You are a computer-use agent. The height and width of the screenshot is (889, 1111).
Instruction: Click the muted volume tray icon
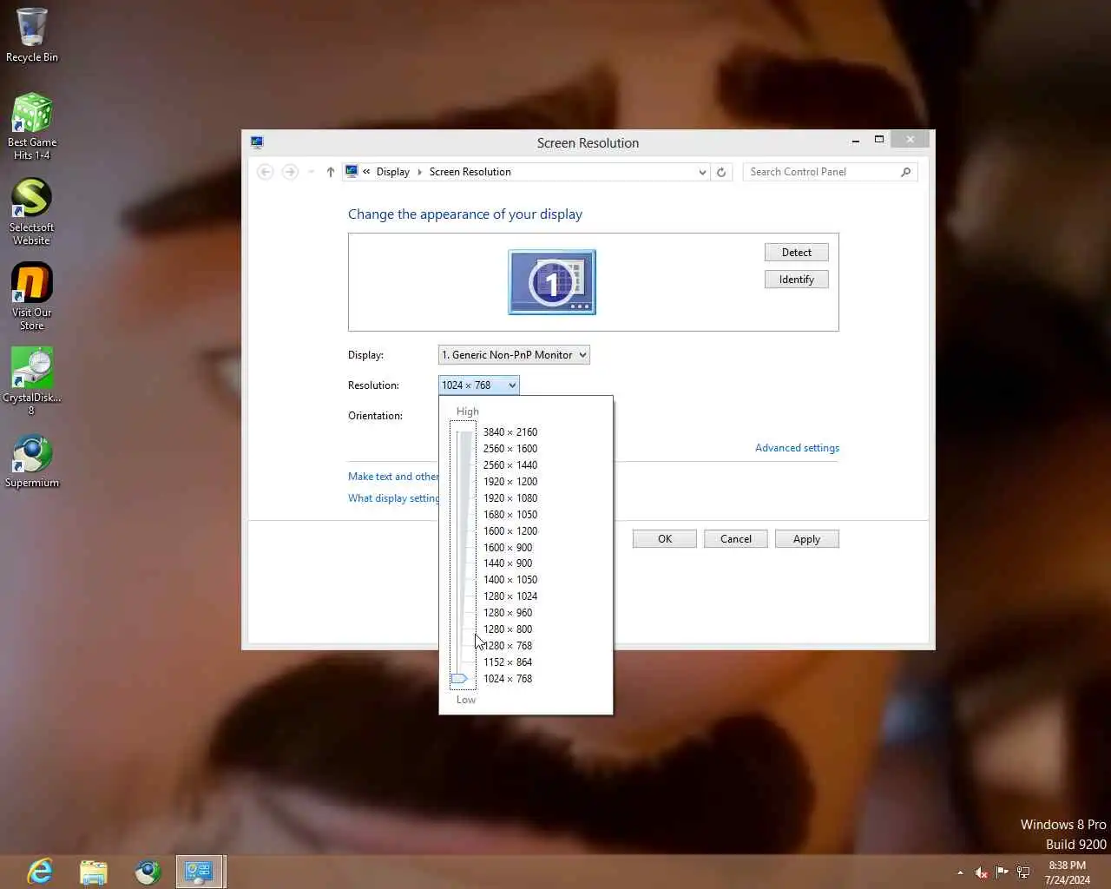tap(981, 873)
